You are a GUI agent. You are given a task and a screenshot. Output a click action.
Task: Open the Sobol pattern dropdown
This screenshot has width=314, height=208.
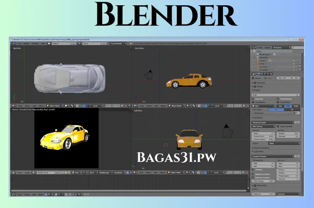point(284,143)
